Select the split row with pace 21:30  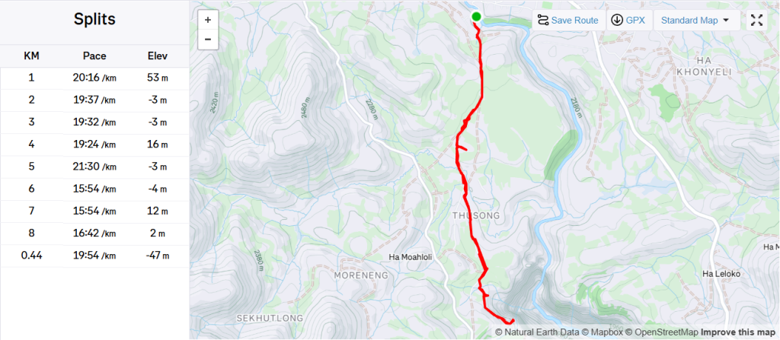[94, 167]
